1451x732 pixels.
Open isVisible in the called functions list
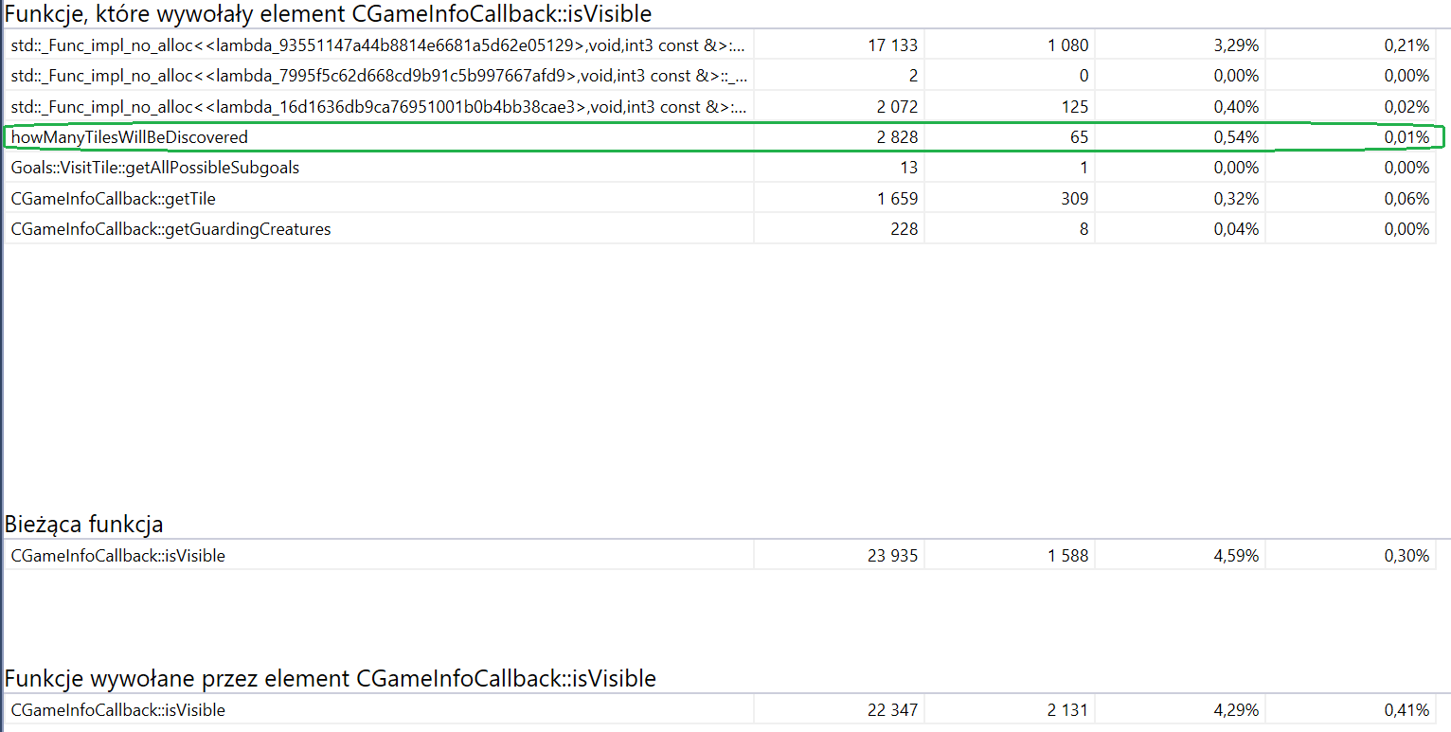click(118, 710)
